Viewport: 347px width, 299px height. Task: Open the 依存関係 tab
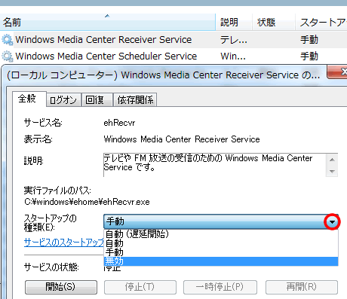tap(135, 100)
